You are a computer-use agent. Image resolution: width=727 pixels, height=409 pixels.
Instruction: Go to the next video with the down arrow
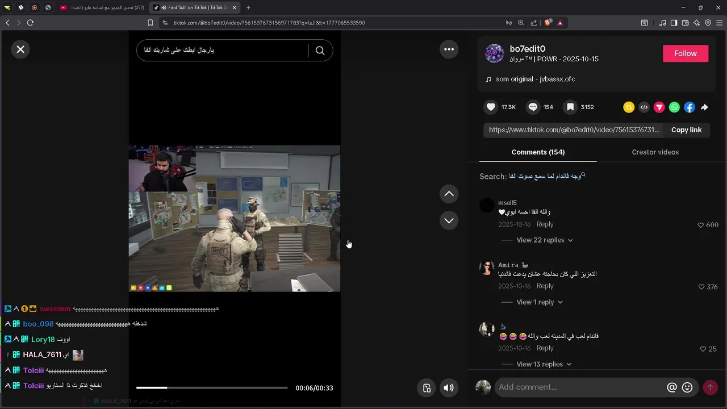[x=449, y=220]
